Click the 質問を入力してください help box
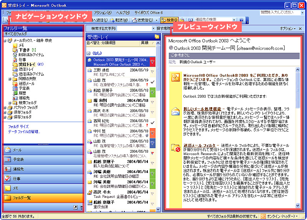The image size is (307, 220). coord(280,13)
